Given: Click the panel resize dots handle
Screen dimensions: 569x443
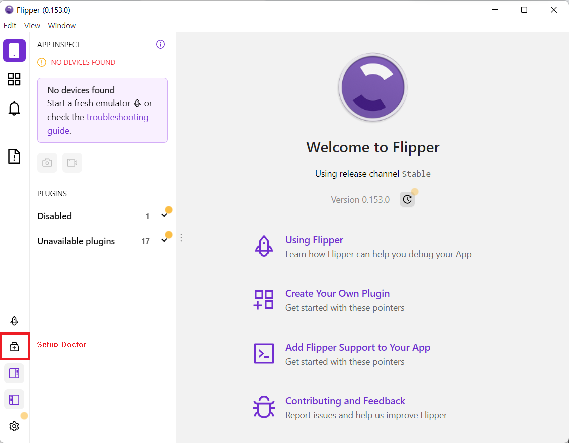Looking at the screenshot, I should coord(181,238).
